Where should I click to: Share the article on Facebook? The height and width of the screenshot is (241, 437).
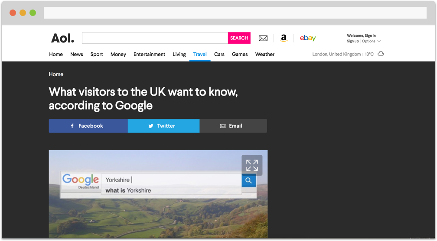point(88,126)
